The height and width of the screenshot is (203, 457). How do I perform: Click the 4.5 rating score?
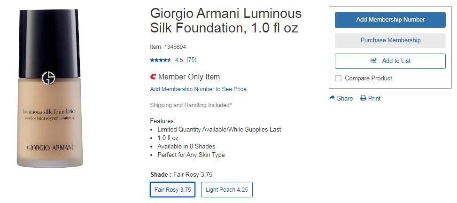(x=179, y=60)
